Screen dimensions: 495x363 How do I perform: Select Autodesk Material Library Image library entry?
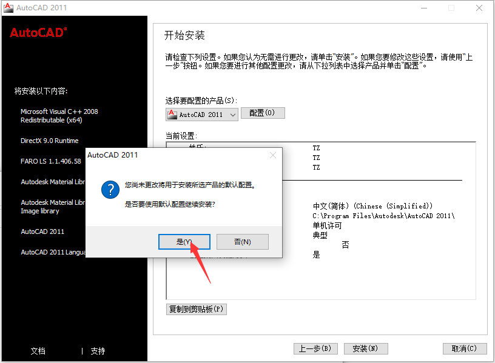tap(53, 207)
